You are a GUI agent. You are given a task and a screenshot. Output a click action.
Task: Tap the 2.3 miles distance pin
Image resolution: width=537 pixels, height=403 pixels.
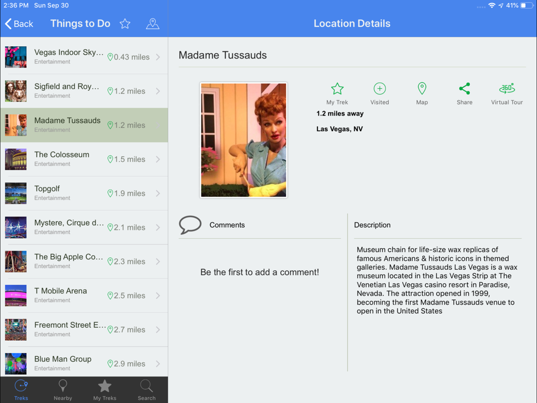click(110, 262)
